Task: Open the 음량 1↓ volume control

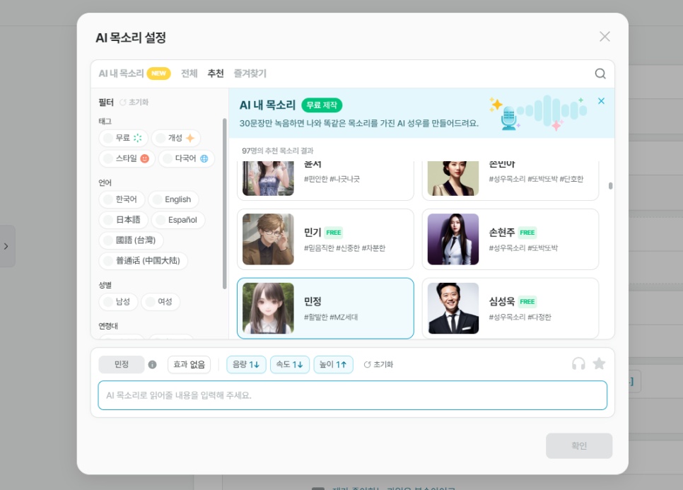Action: 246,365
